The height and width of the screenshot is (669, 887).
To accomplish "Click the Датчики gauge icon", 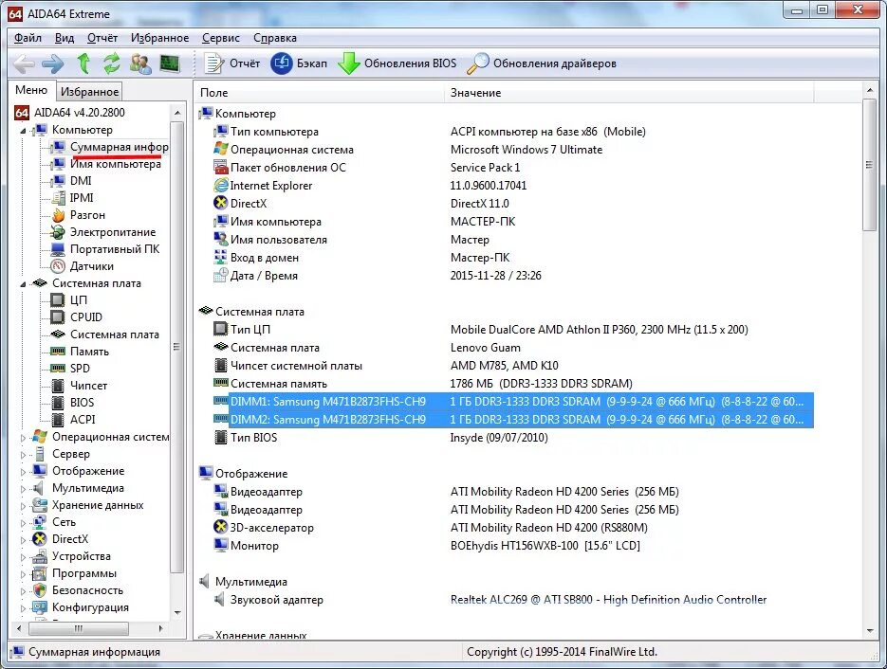I will click(x=58, y=266).
